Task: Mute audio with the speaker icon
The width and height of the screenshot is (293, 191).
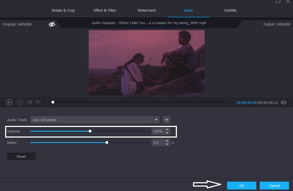Action: (x=283, y=102)
